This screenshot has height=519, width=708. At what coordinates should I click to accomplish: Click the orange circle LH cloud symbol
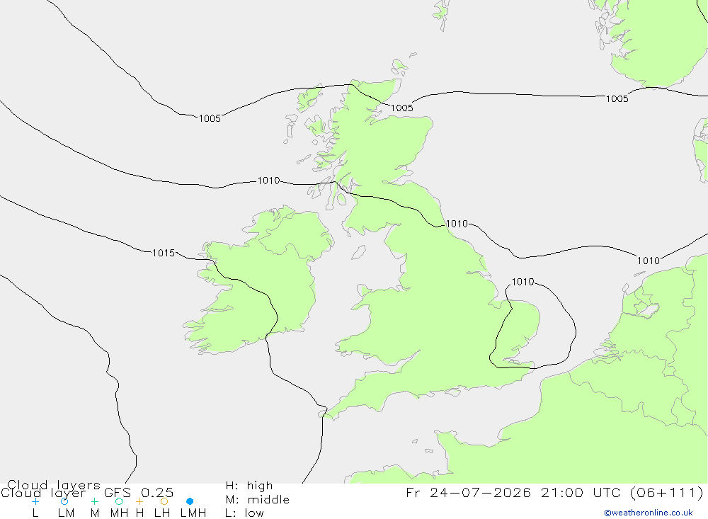pos(164,501)
